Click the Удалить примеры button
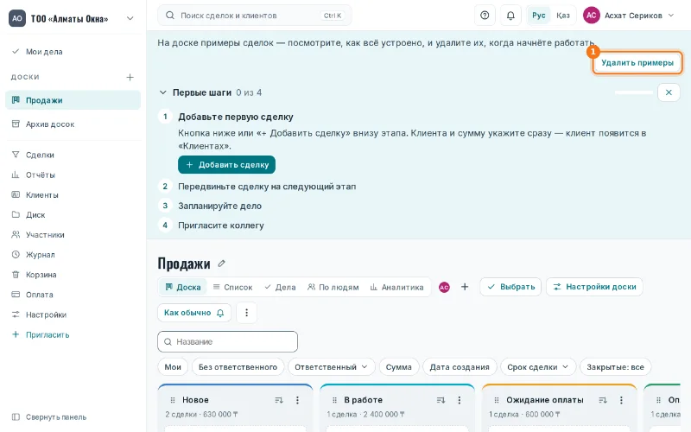 point(637,62)
